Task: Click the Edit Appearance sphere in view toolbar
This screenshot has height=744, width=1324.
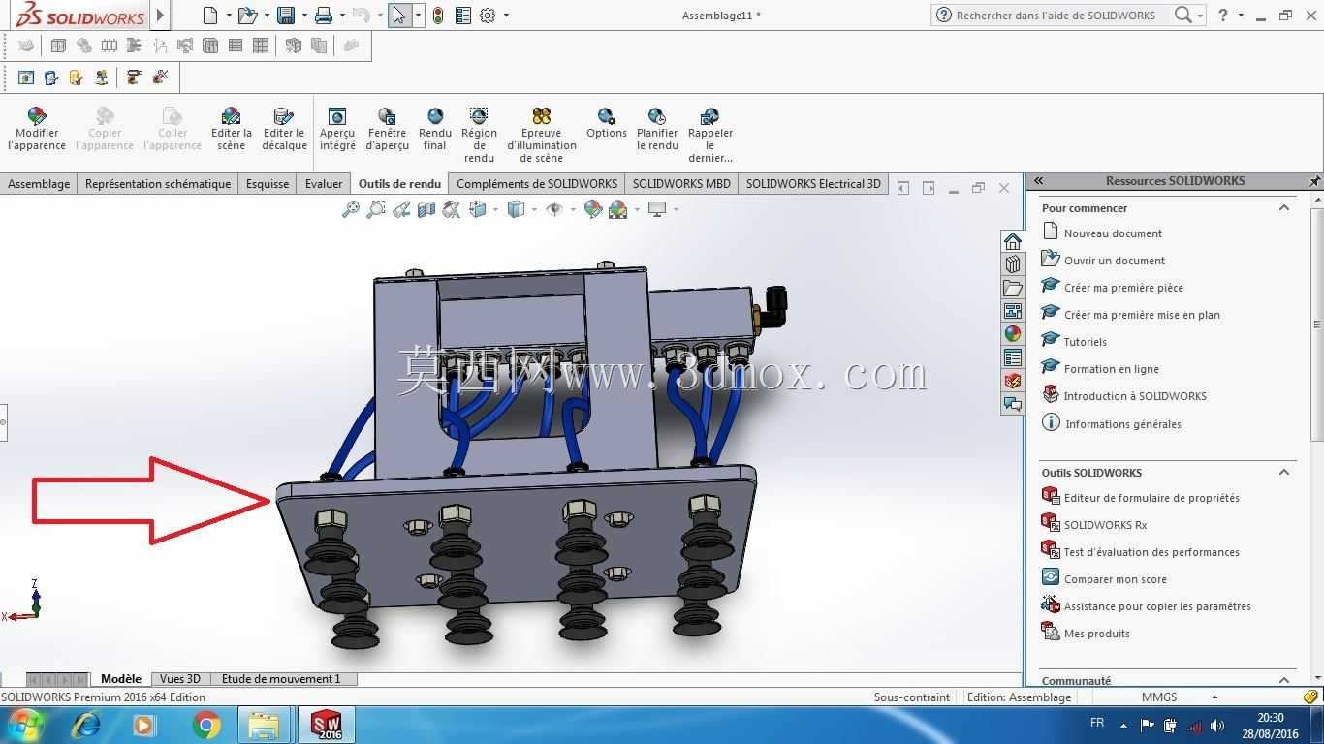Action: point(593,209)
